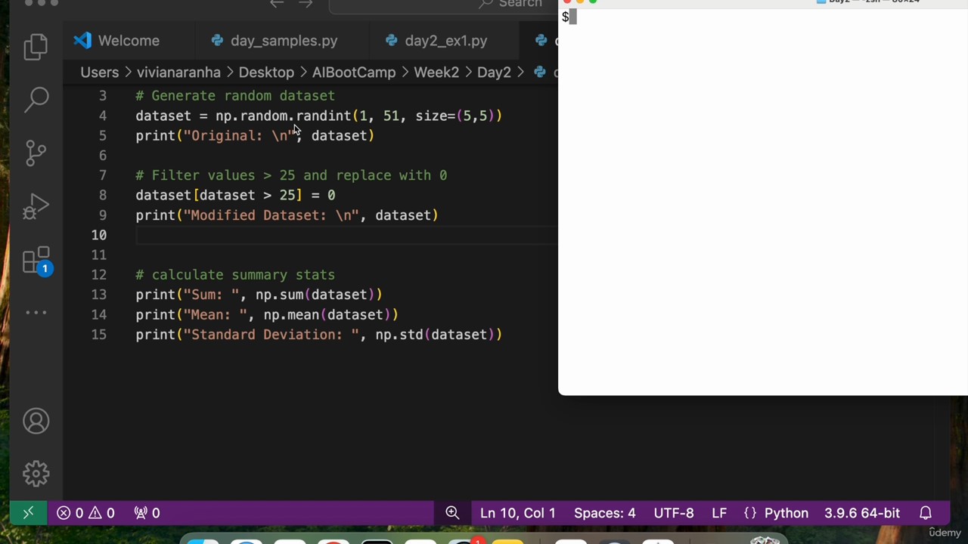
Task: Open the Search view in activity bar
Action: tap(36, 99)
